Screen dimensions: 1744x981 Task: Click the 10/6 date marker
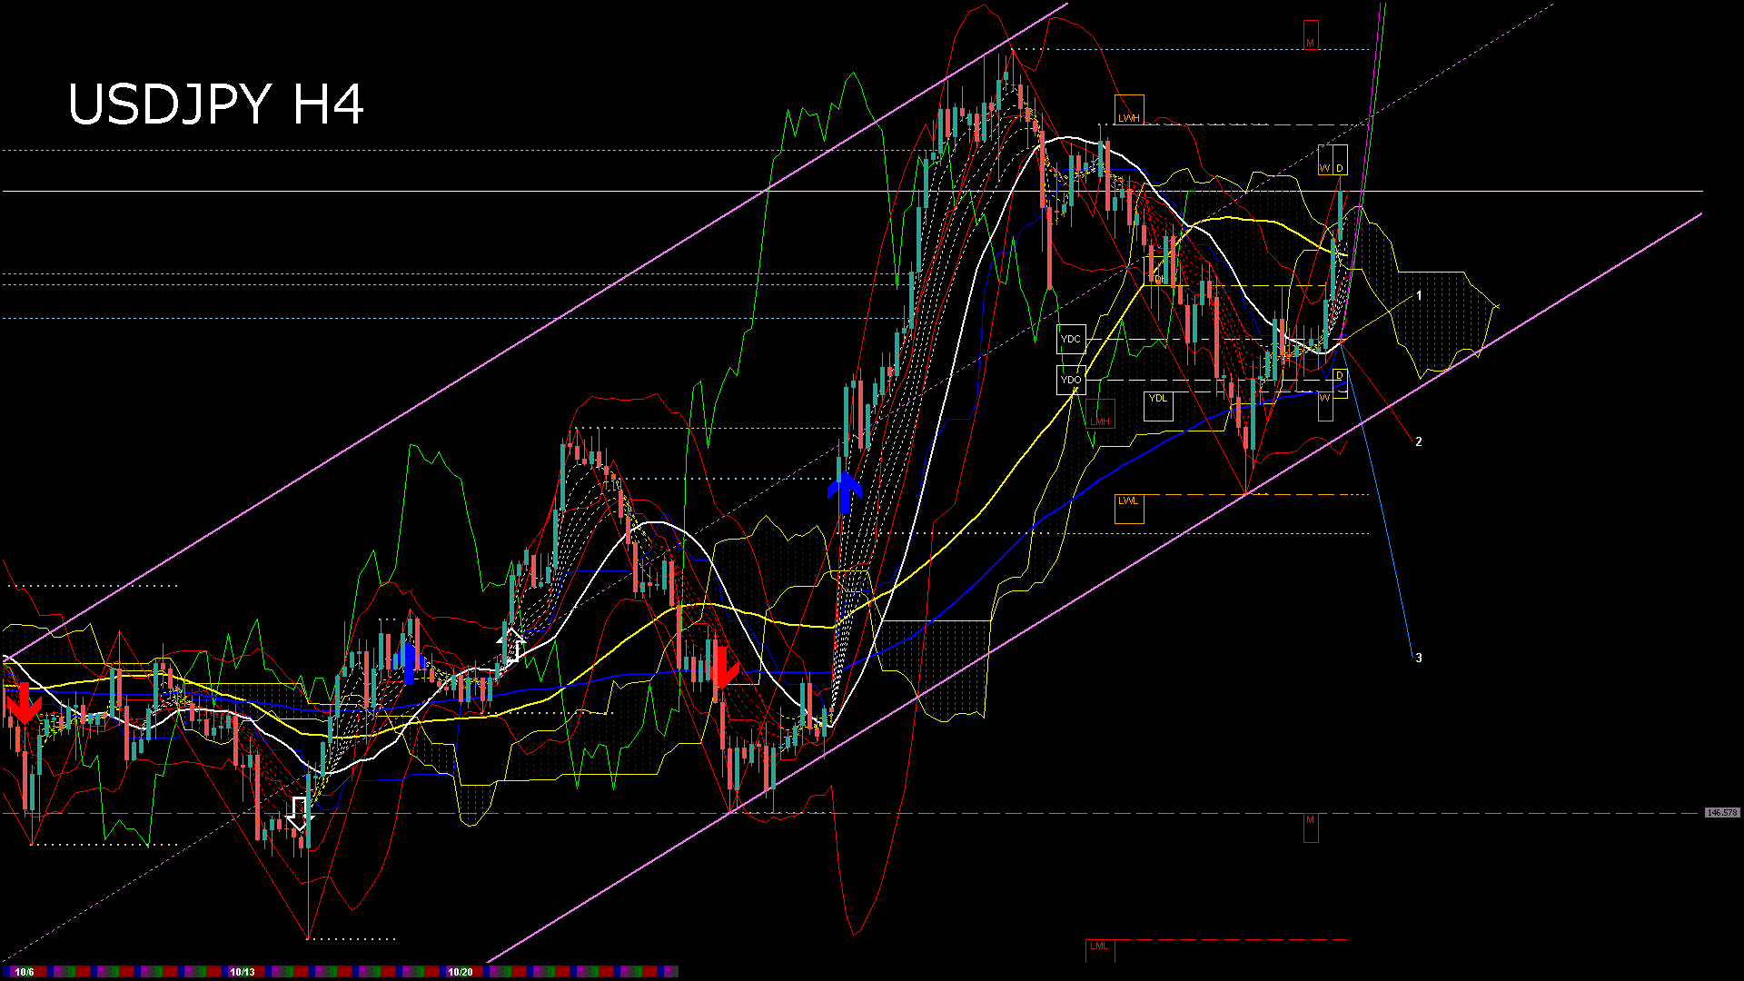click(x=25, y=972)
